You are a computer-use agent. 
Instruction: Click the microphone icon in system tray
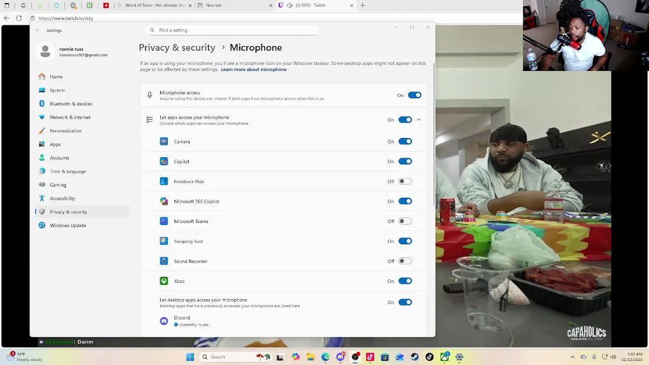point(594,357)
